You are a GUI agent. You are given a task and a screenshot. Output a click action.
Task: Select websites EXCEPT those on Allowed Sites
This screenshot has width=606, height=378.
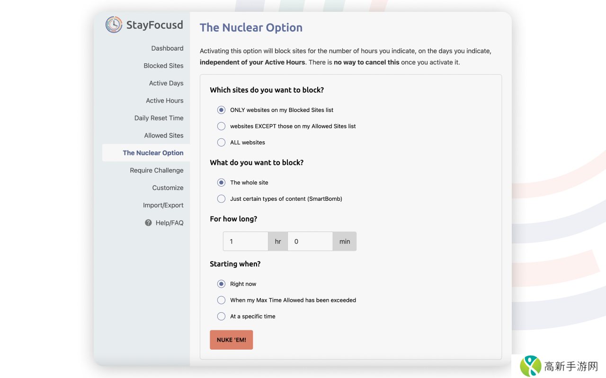pos(221,126)
